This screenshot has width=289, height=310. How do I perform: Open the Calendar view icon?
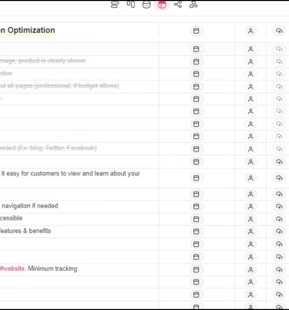147,4
